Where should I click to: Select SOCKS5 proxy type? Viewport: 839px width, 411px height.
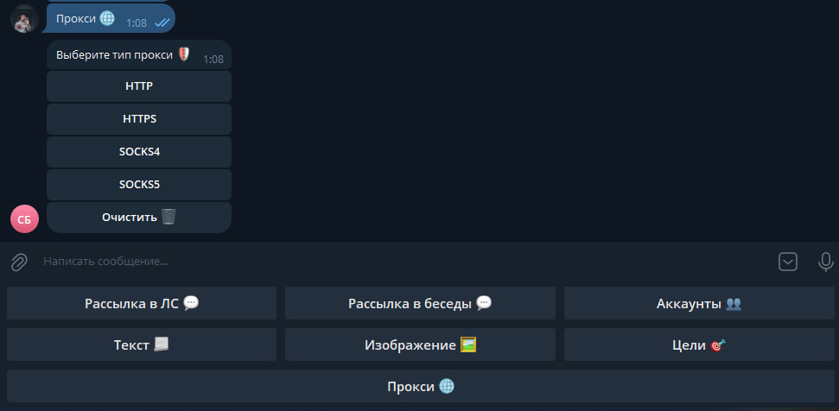point(139,185)
